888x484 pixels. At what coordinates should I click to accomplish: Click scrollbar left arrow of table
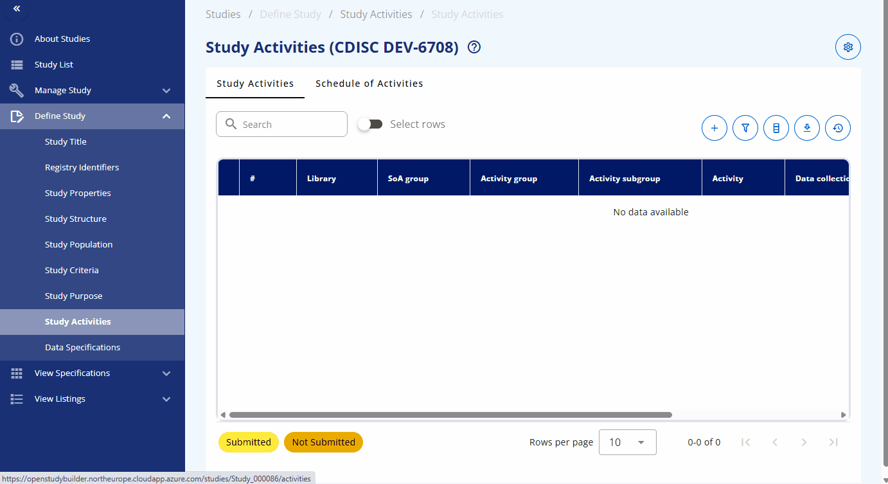pyautogui.click(x=223, y=415)
